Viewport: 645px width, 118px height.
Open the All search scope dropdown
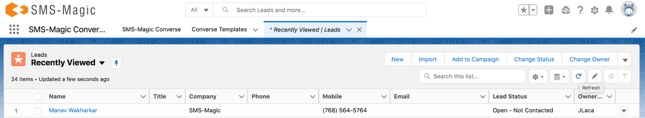[x=199, y=10]
